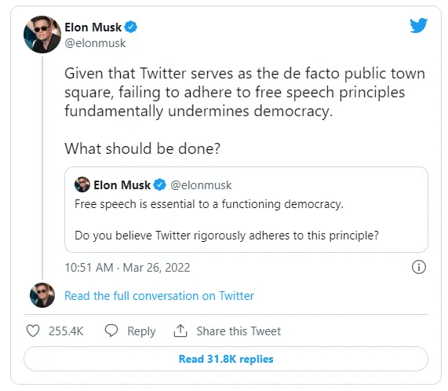The height and width of the screenshot is (391, 448).
Task: Open quoted tweet about free speech democracy
Action: coord(246,210)
